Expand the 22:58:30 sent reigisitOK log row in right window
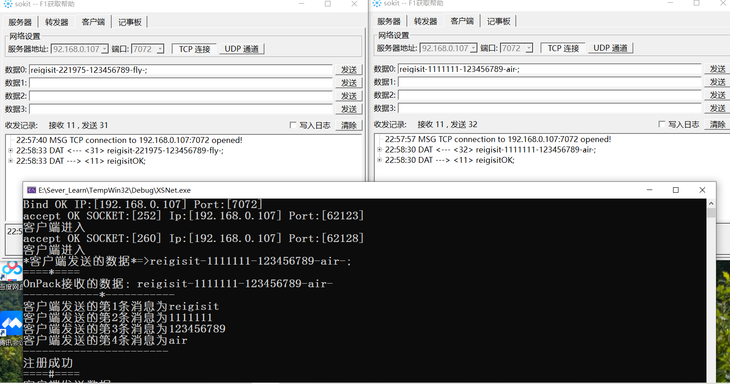This screenshot has height=384, width=730. (380, 160)
